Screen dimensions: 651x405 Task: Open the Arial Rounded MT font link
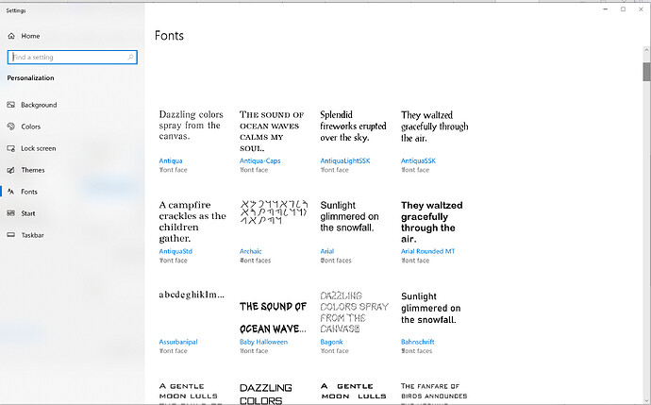pos(427,252)
